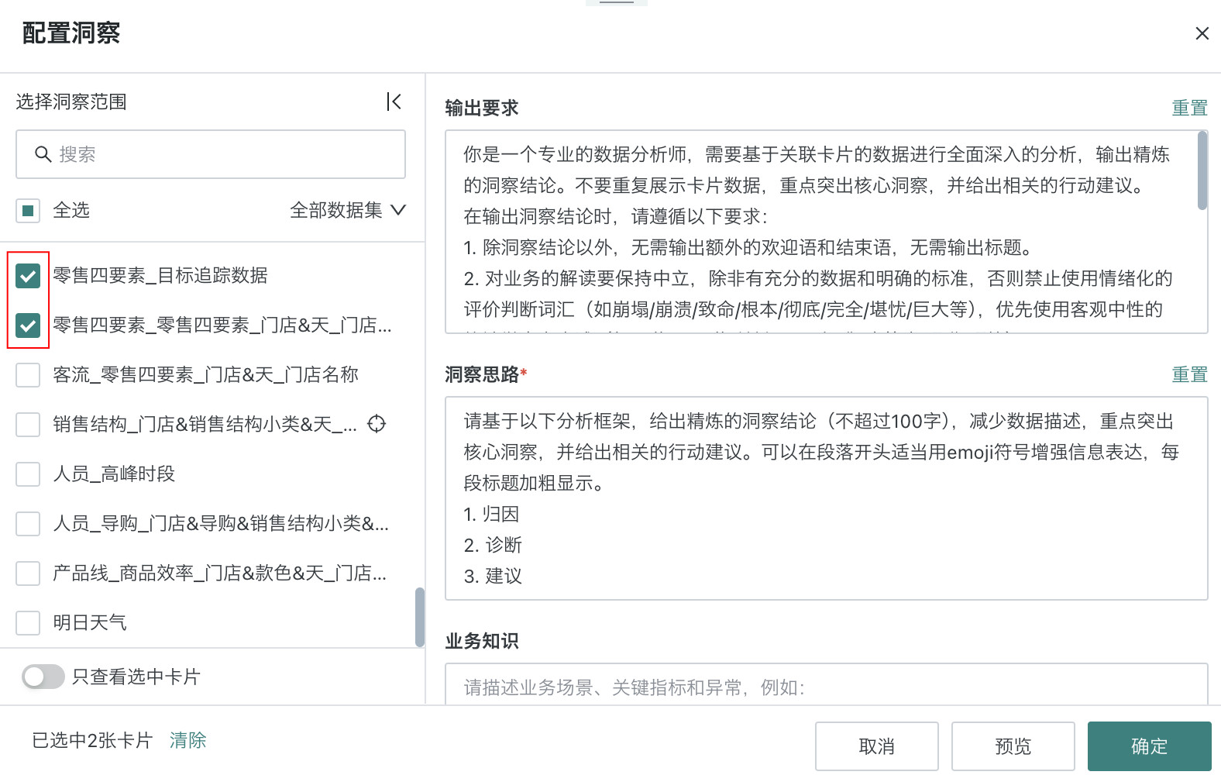The width and height of the screenshot is (1221, 775).
Task: Open the 全部数据集 dropdown
Action: tap(348, 210)
